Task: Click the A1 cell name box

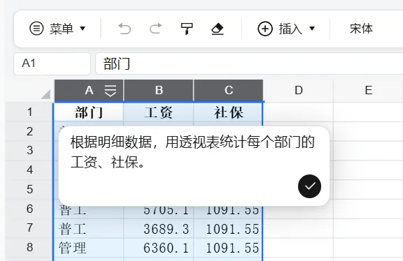Action: pos(52,64)
